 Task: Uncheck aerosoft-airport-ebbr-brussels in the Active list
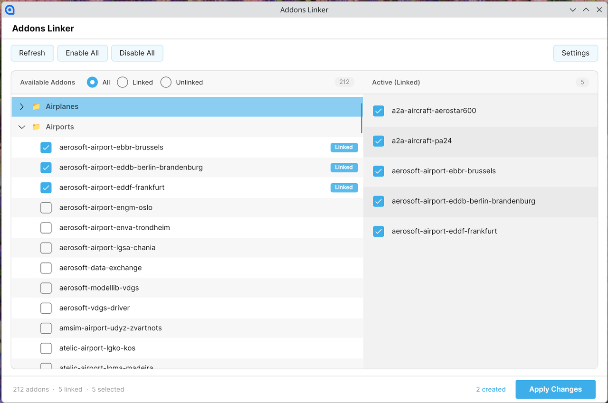point(379,171)
